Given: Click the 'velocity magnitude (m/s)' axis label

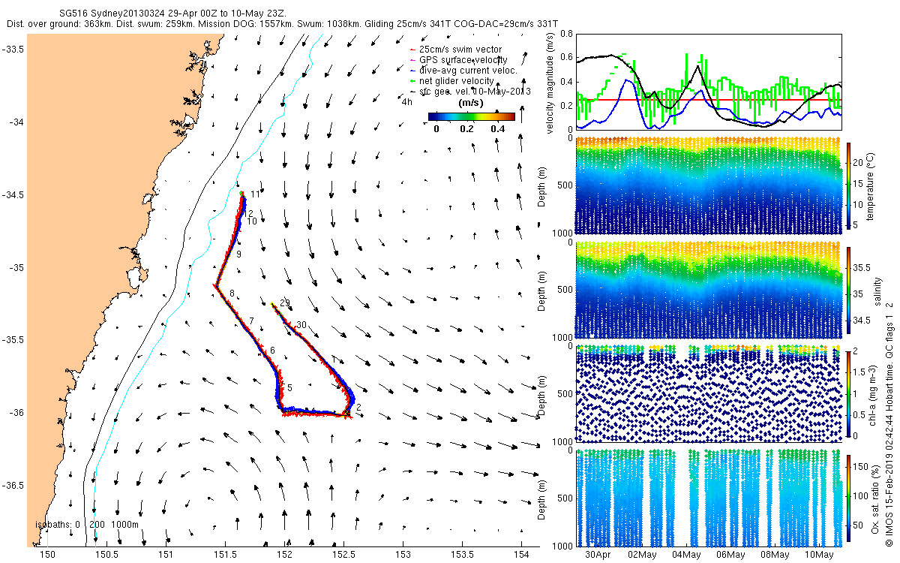Looking at the screenshot, I should click(x=550, y=82).
